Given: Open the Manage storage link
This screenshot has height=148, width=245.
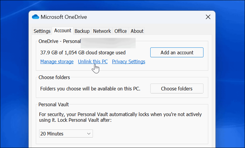Looking at the screenshot, I should point(57,61).
